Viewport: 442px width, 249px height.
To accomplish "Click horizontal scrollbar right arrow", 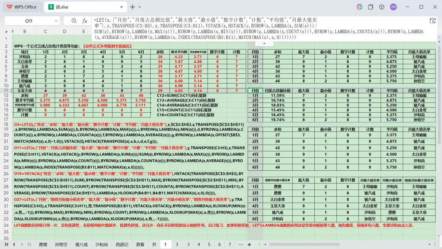I will (429, 244).
